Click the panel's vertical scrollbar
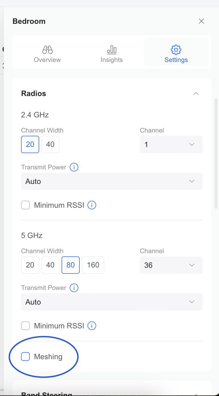Image resolution: width=219 pixels, height=396 pixels. pos(216,154)
